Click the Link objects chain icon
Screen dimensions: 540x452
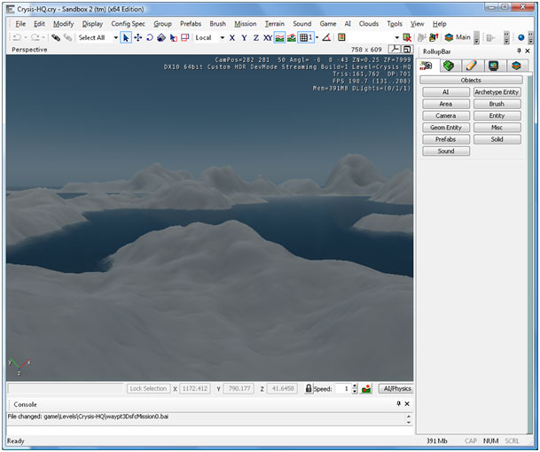[x=56, y=37]
